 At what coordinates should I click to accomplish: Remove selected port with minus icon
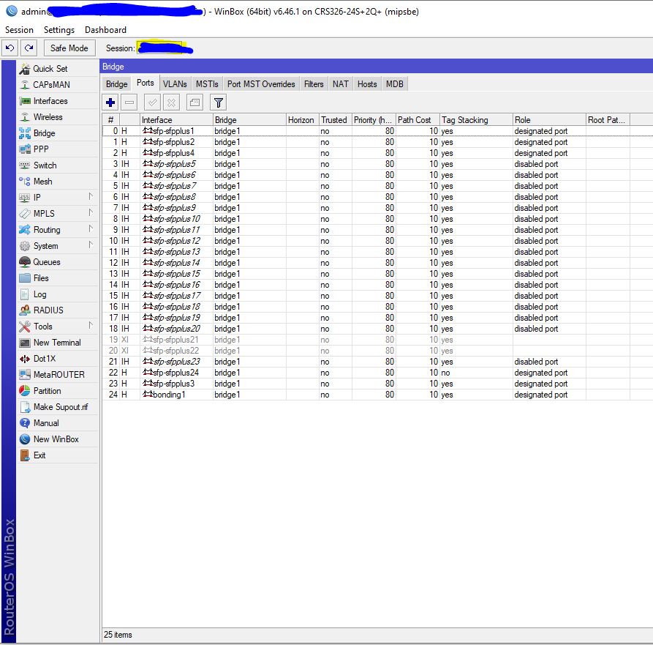click(x=129, y=102)
